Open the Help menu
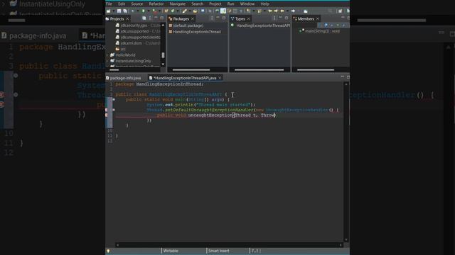Screen dimensions: 455x255 point(264,4)
